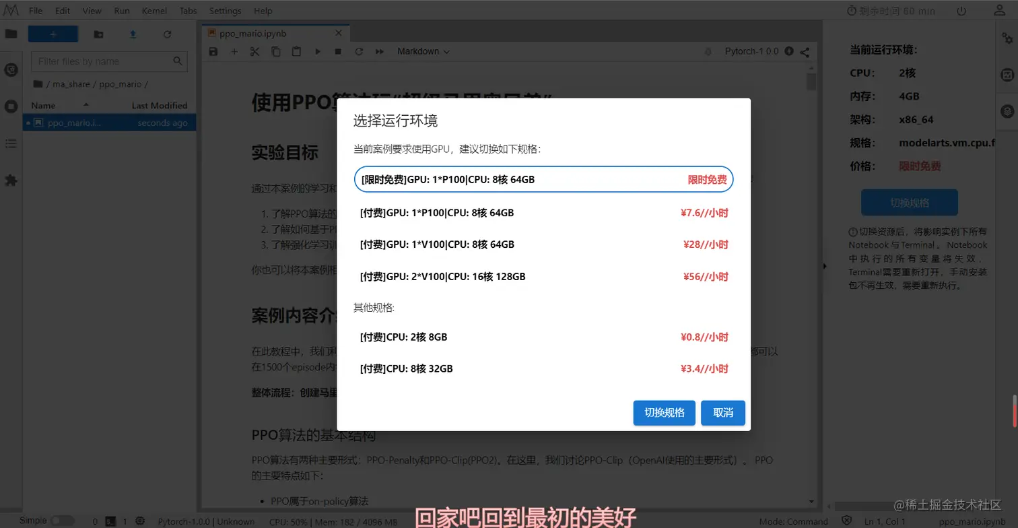The image size is (1018, 528).
Task: Confirm with dialog 切换规格 button
Action: click(664, 413)
